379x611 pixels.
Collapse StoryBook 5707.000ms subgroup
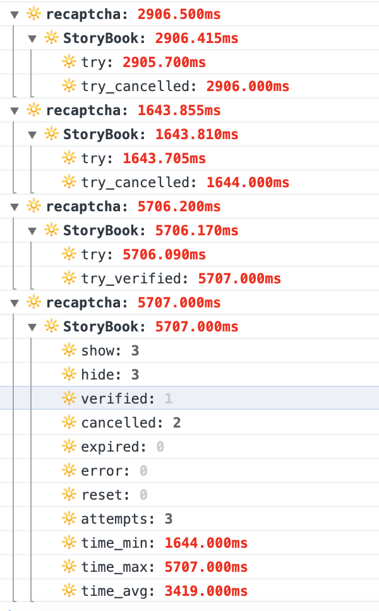pos(33,327)
